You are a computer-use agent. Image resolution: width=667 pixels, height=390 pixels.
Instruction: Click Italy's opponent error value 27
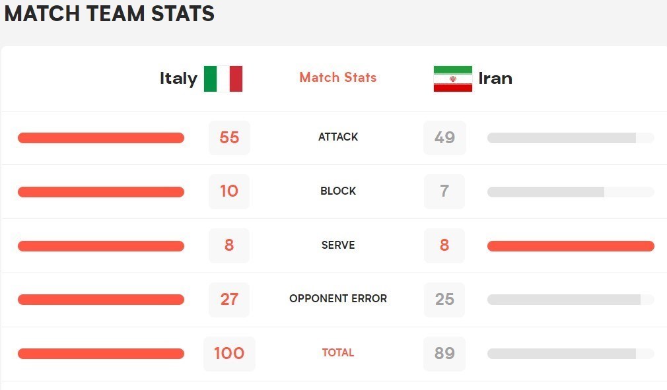229,299
